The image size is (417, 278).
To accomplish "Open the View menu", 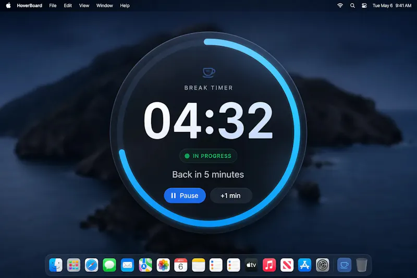I will (x=84, y=5).
